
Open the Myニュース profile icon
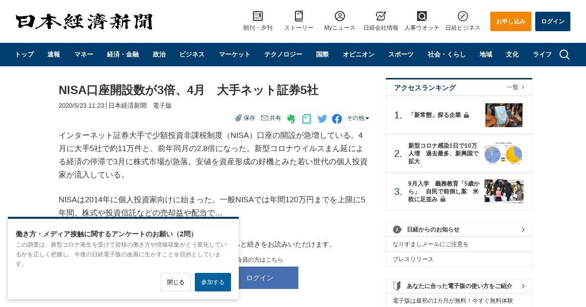click(x=340, y=16)
